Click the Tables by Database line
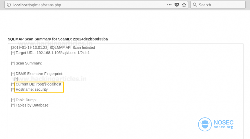This screenshot has height=139, width=250. click(x=30, y=105)
